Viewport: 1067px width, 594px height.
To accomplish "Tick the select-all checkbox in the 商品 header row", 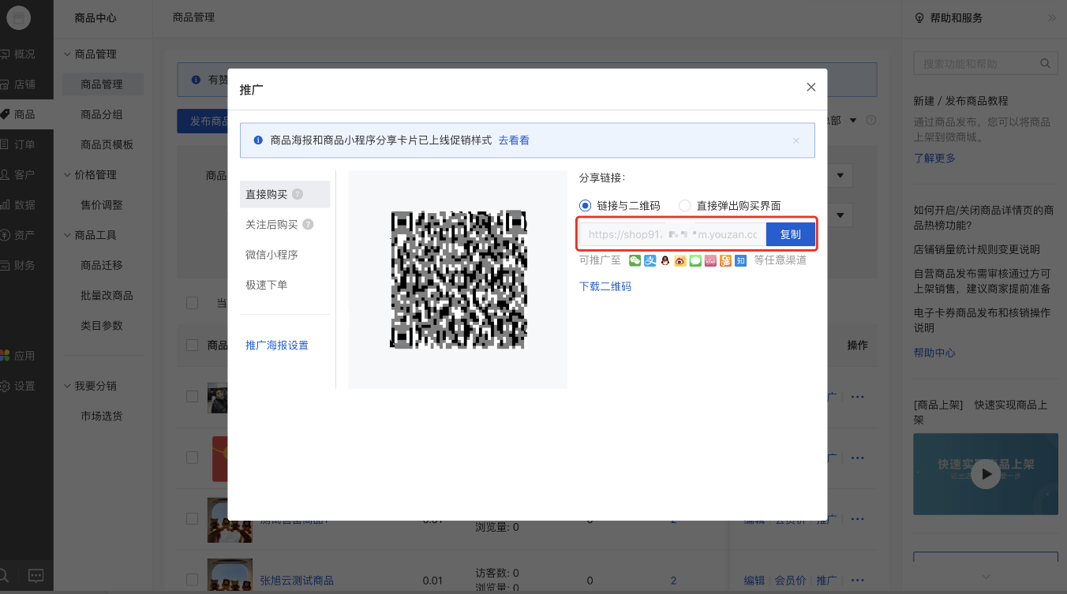I will pos(192,345).
